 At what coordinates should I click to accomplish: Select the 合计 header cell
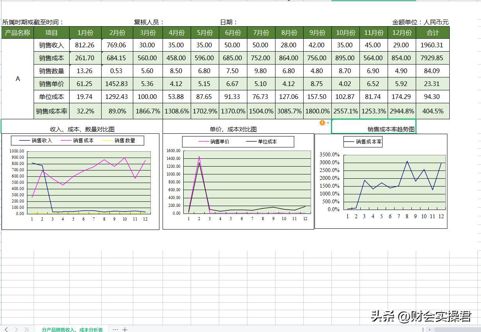tap(433, 33)
